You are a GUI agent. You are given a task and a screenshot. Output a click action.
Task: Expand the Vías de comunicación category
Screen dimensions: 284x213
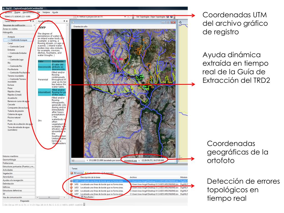point(19,197)
